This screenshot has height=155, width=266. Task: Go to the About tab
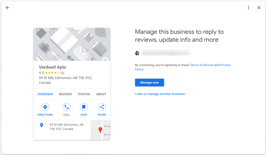pyautogui.click(x=101, y=94)
